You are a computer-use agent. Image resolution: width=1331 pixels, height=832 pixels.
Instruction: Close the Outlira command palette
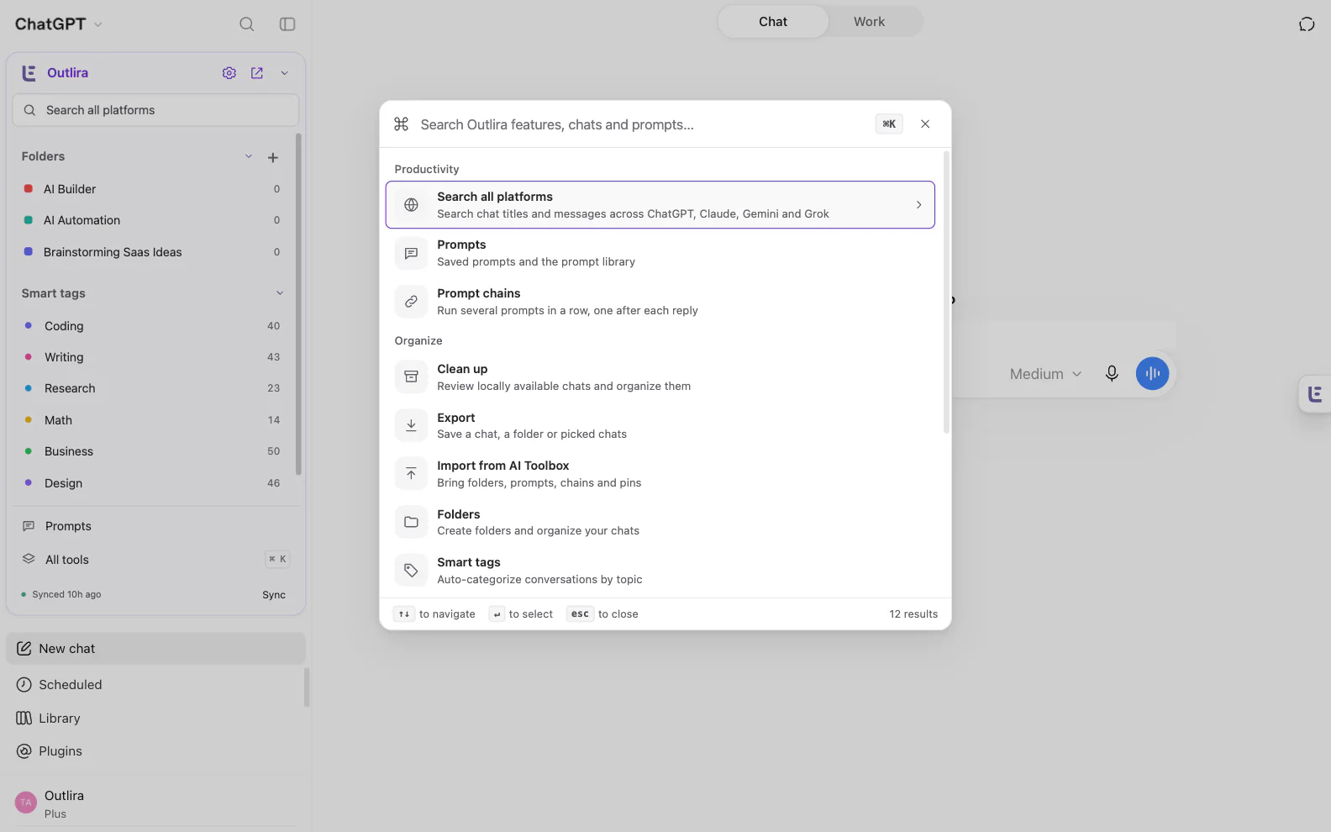pos(925,124)
